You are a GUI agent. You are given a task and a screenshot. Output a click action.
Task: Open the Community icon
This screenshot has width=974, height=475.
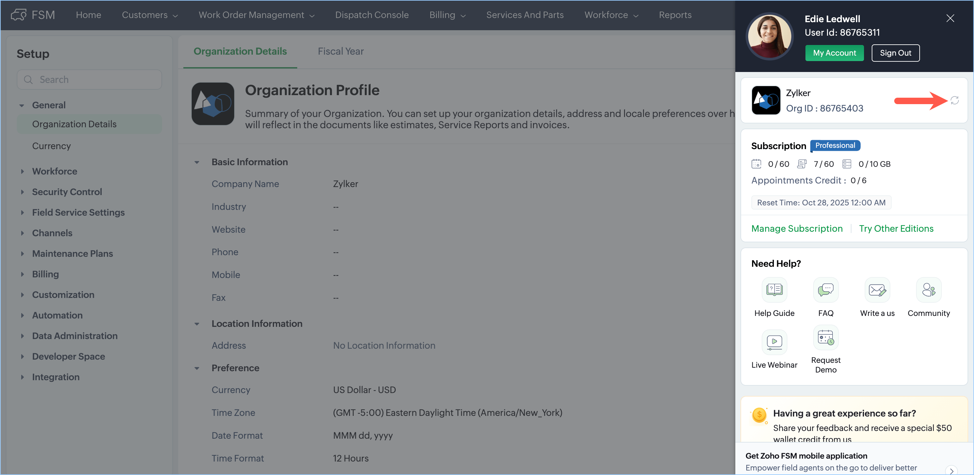[x=928, y=290]
